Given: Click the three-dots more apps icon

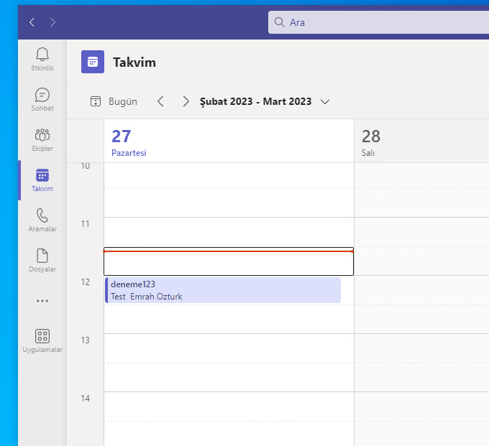Looking at the screenshot, I should point(42,301).
